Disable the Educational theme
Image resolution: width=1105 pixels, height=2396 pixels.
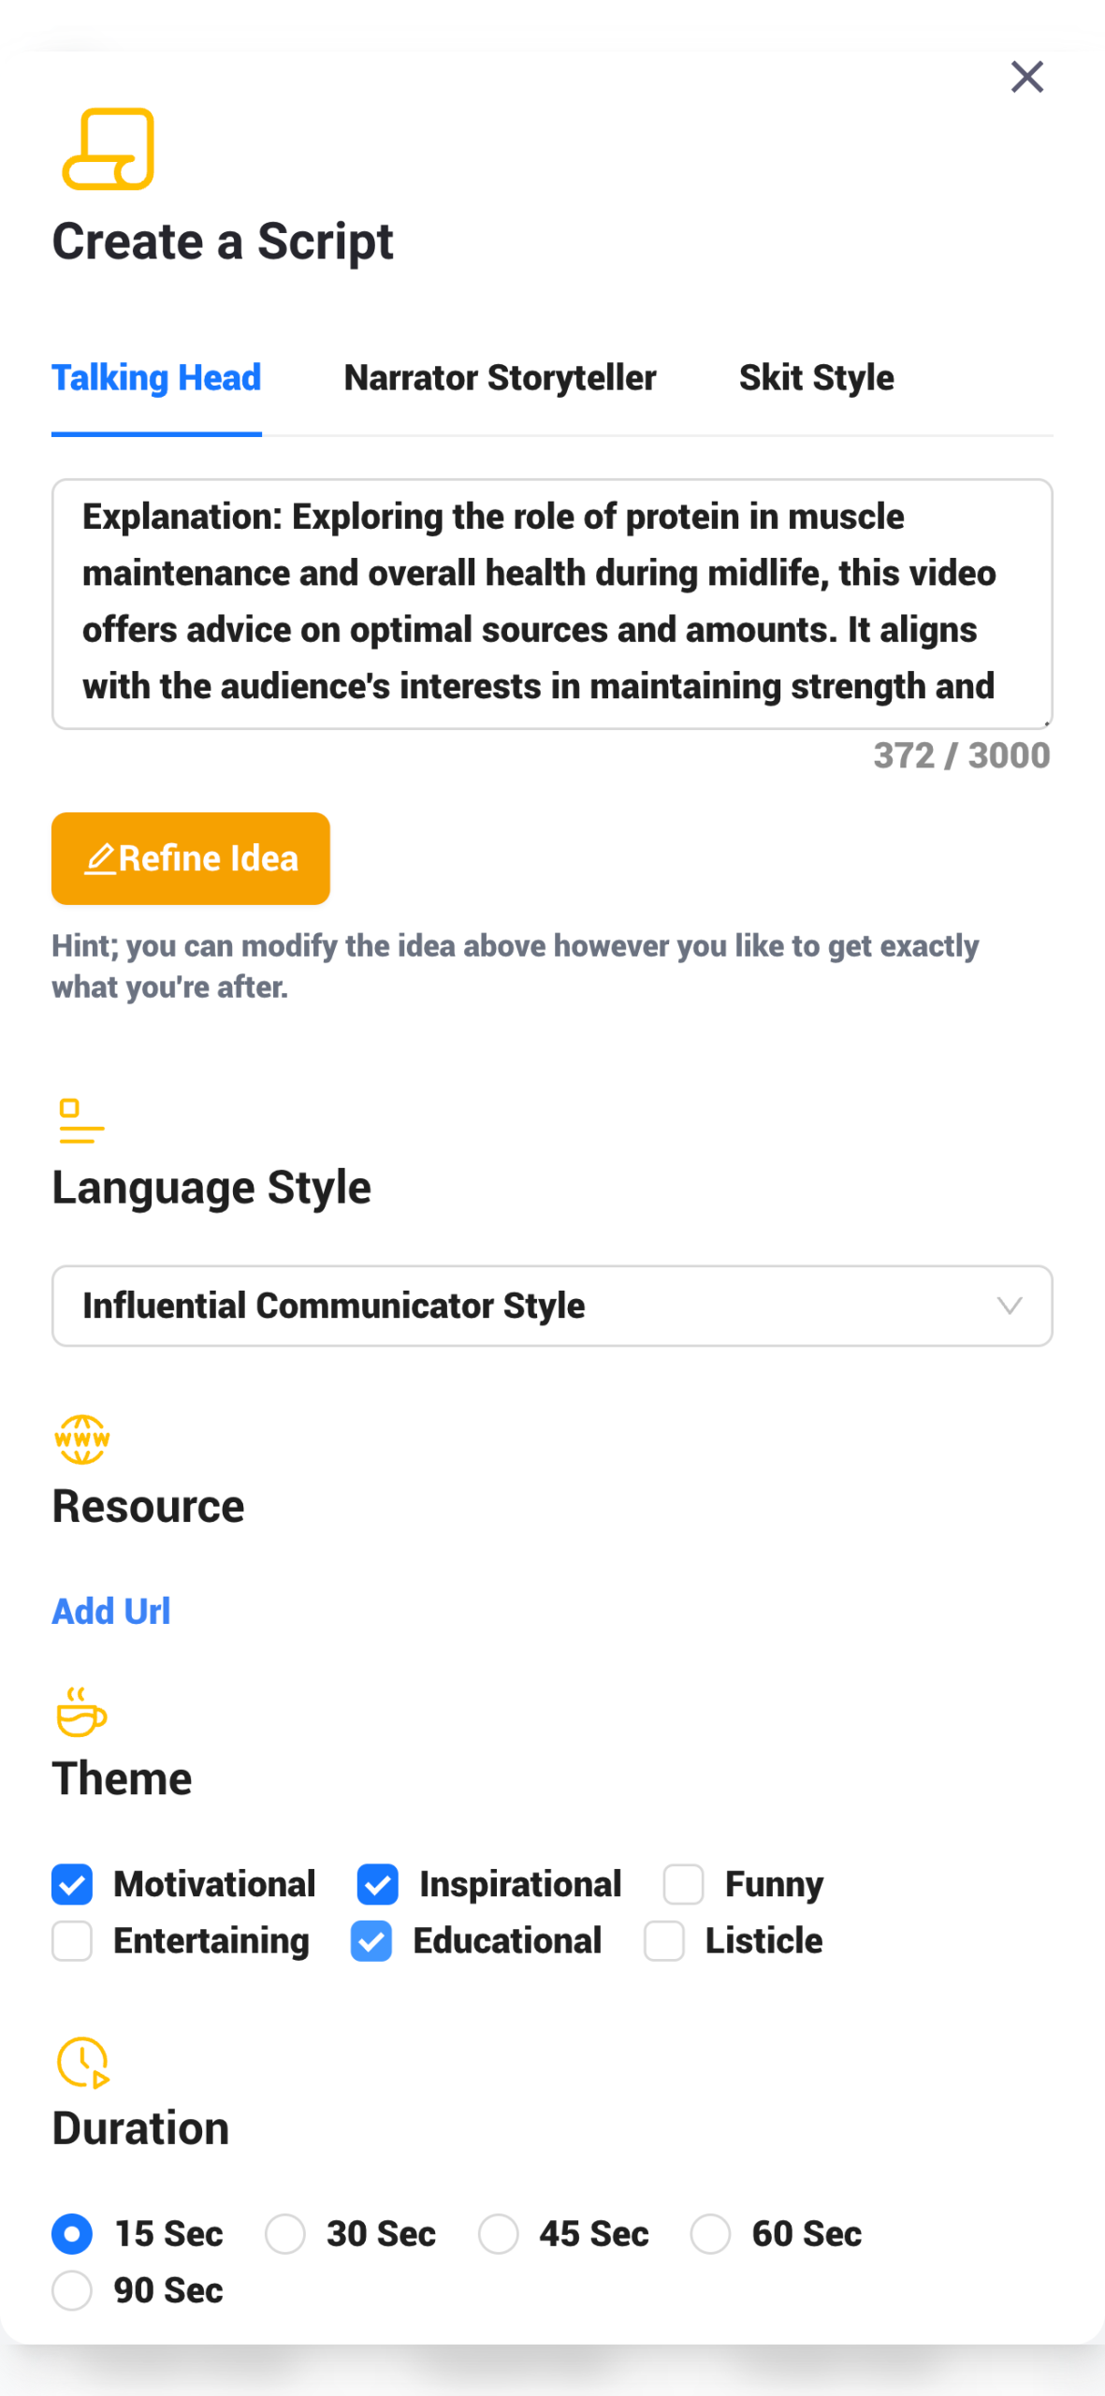[371, 1941]
